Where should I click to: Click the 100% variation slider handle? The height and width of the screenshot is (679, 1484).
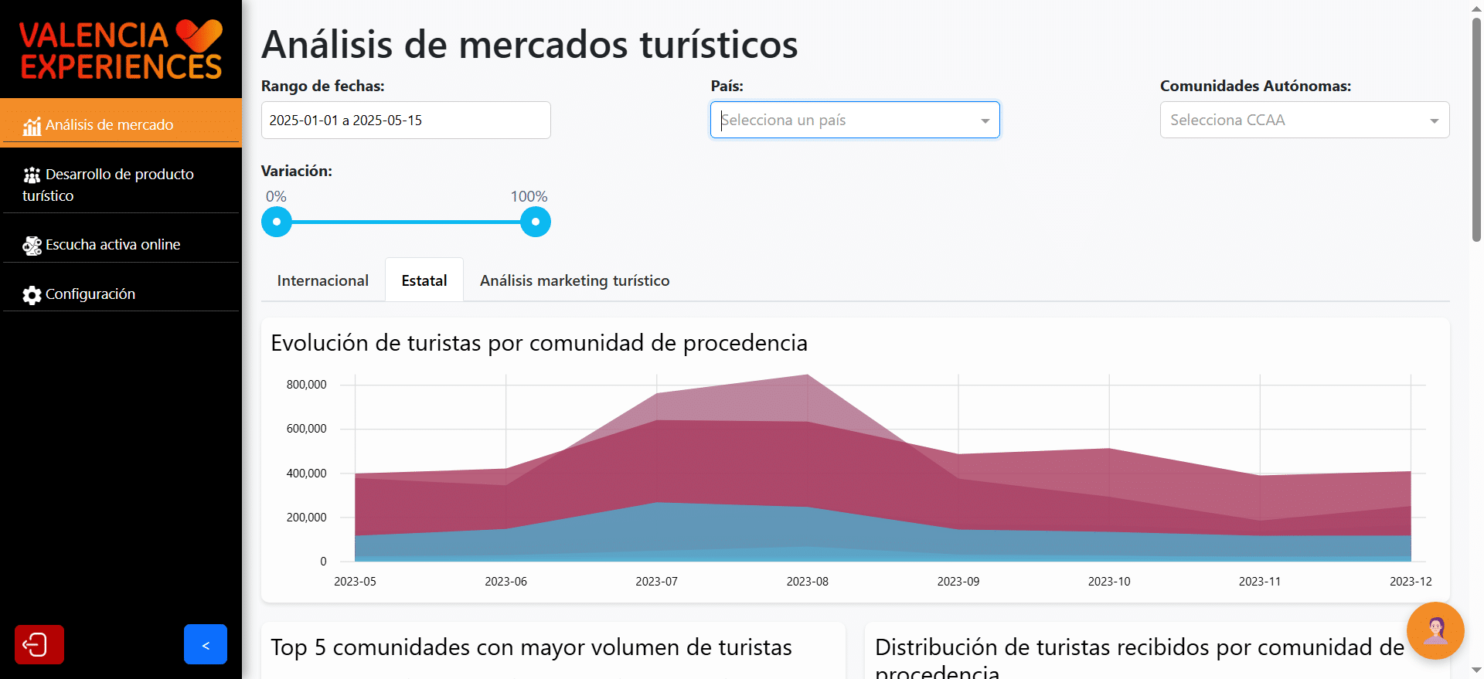535,222
